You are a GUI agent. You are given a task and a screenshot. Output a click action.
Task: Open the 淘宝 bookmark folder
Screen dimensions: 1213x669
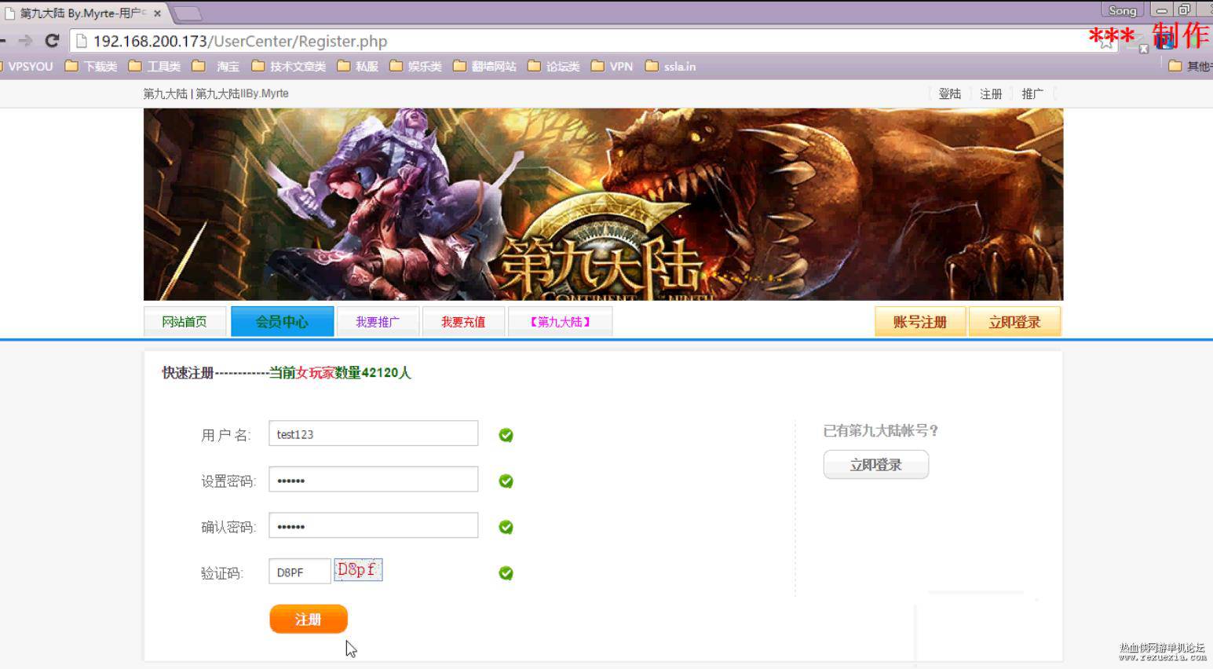[216, 67]
